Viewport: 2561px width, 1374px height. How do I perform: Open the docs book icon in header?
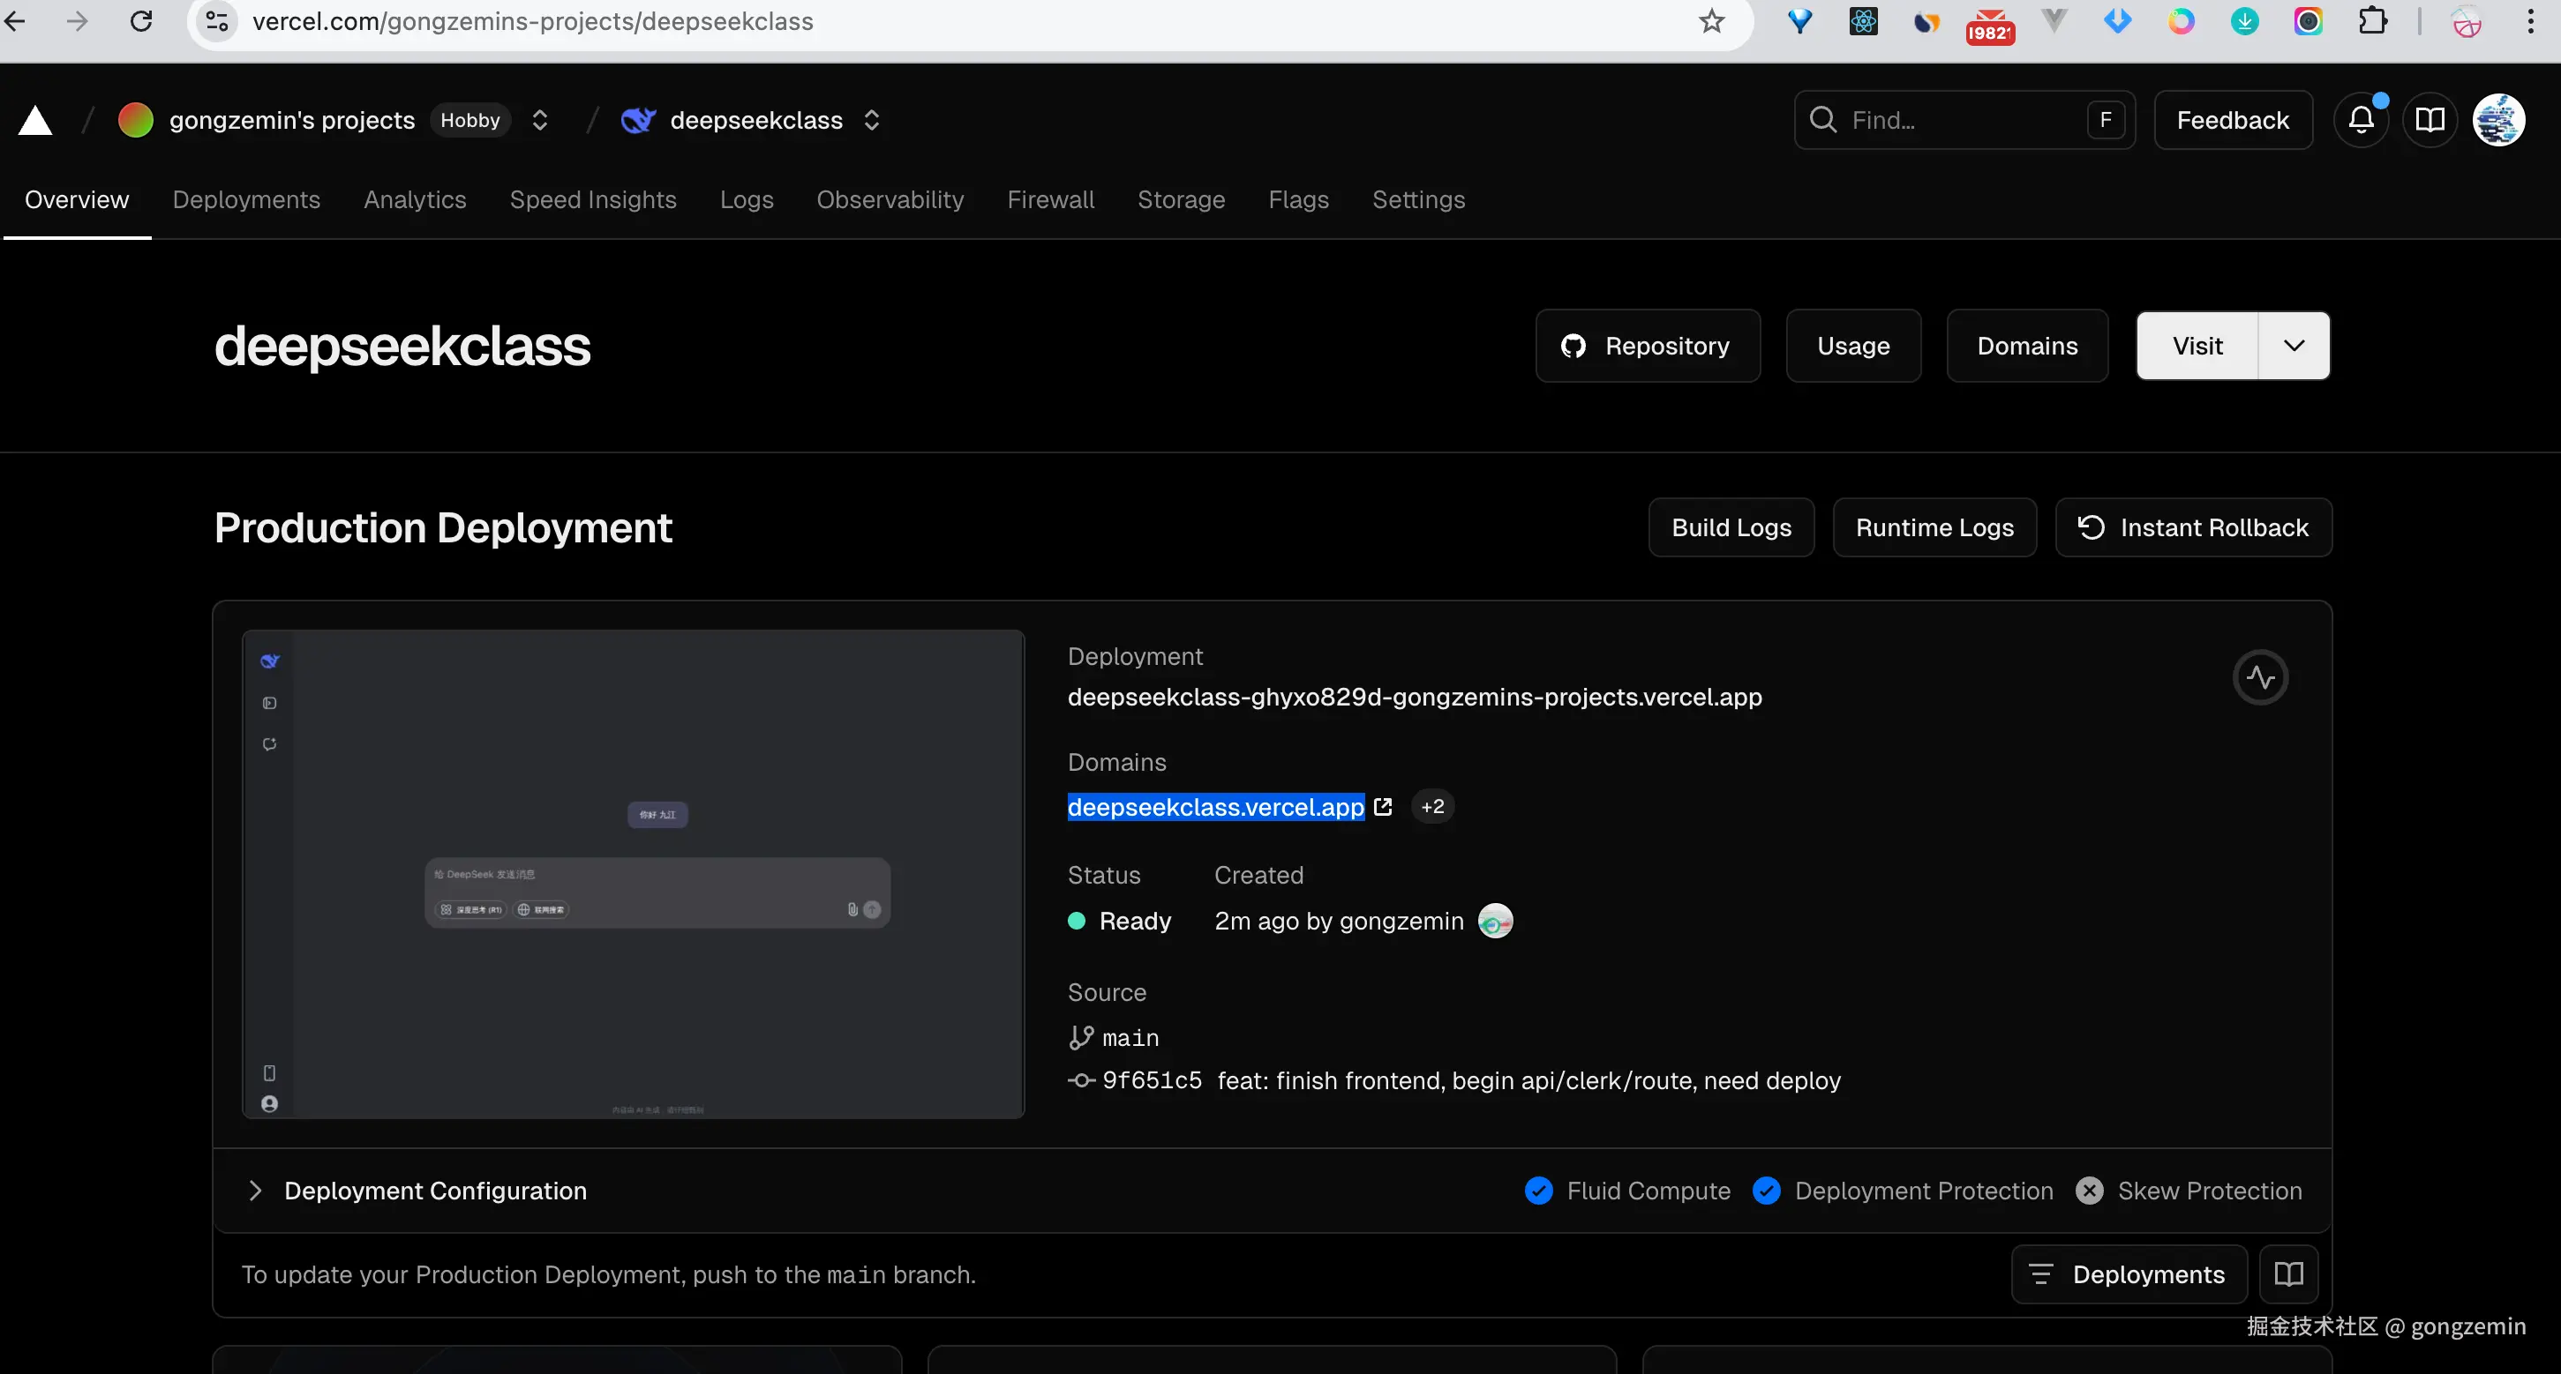click(2430, 120)
